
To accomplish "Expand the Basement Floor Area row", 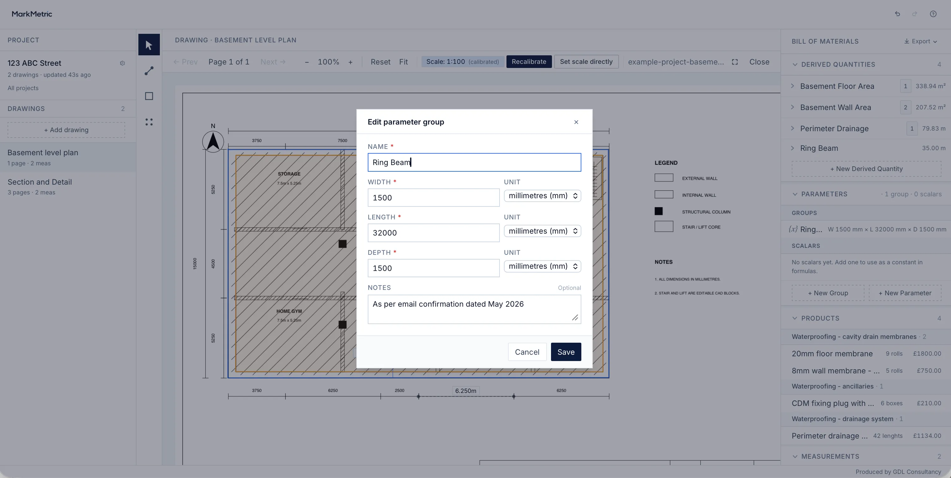I will pos(792,86).
